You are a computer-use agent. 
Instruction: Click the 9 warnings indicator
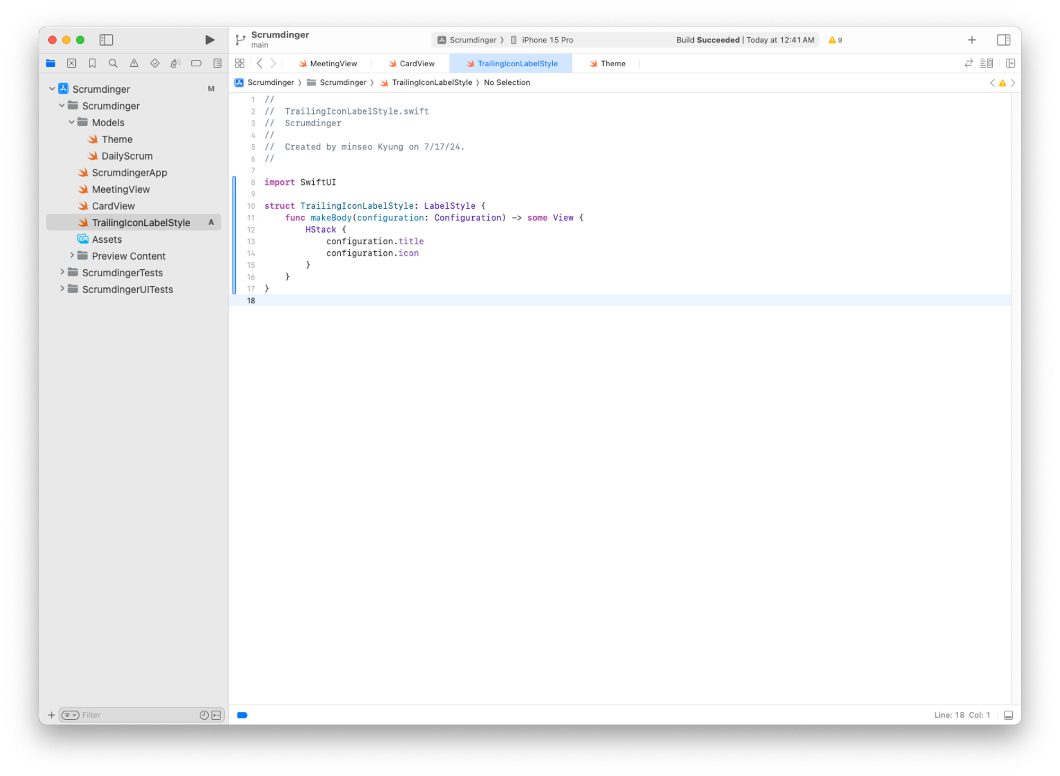[x=835, y=40]
